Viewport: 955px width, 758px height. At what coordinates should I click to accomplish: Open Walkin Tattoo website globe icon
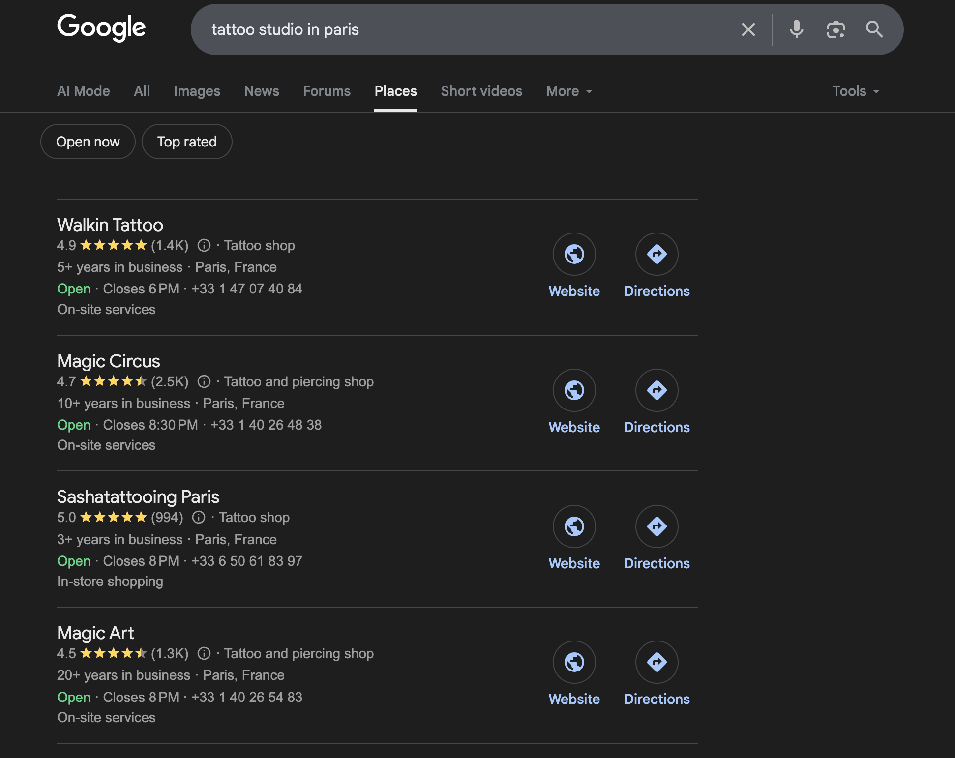click(x=574, y=254)
